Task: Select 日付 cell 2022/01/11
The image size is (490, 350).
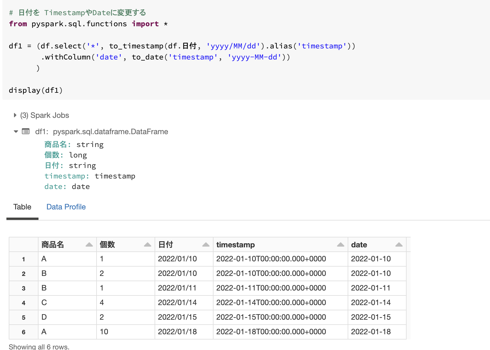Action: tap(184, 288)
